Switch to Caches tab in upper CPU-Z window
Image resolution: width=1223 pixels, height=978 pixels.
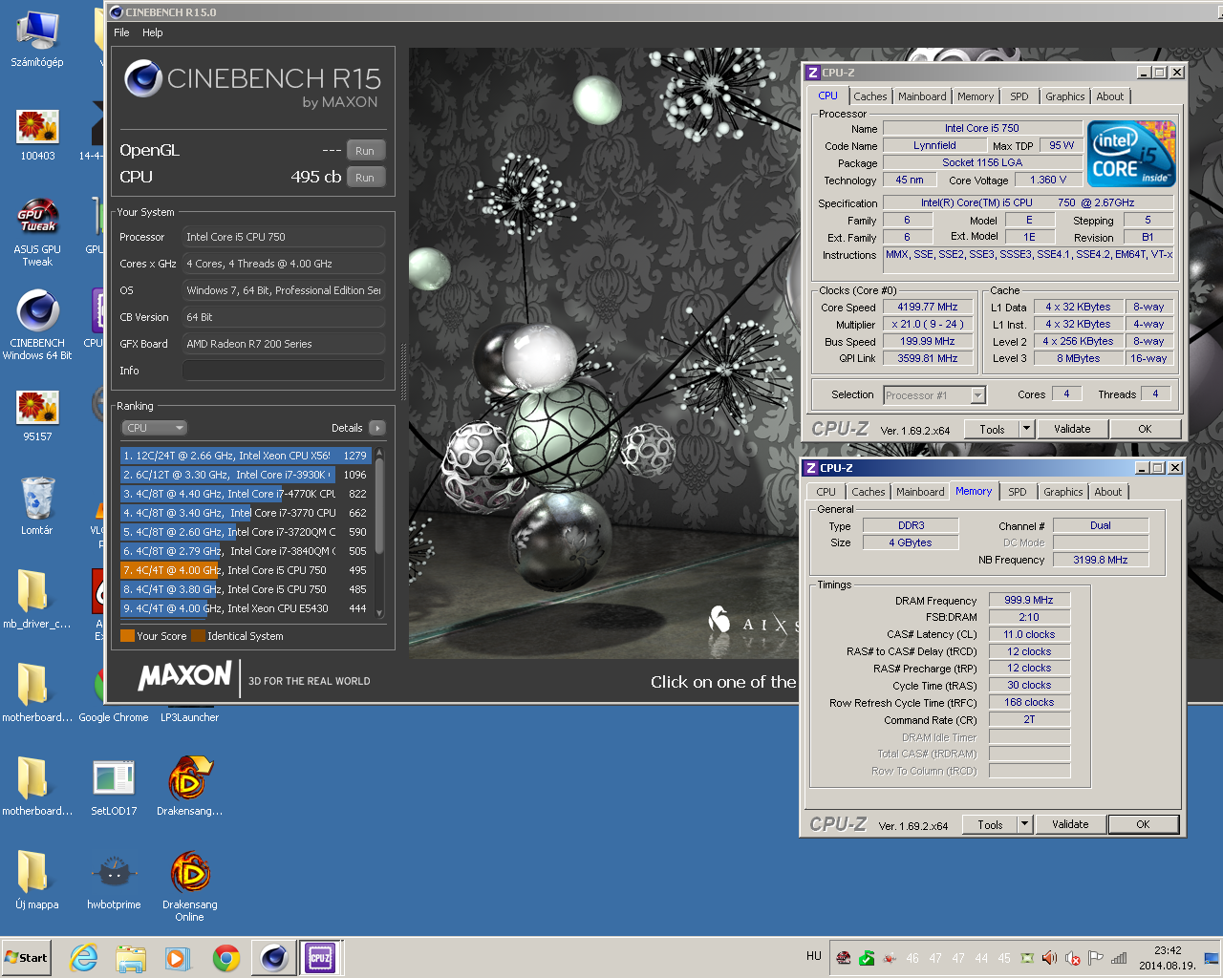(869, 96)
